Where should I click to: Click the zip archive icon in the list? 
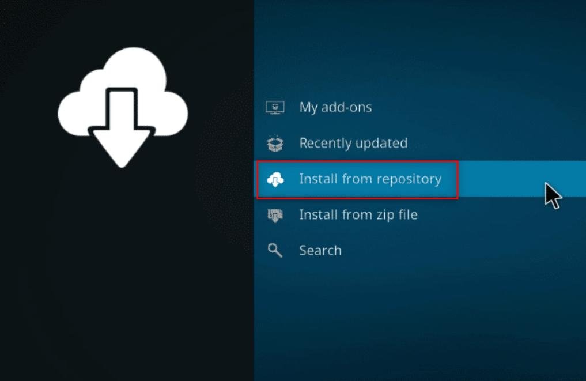(x=275, y=216)
